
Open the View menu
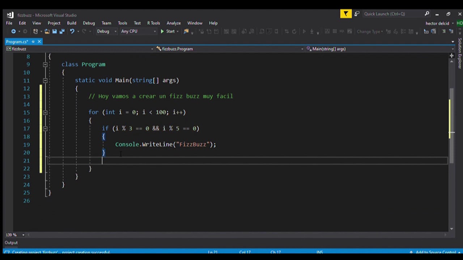(37, 23)
